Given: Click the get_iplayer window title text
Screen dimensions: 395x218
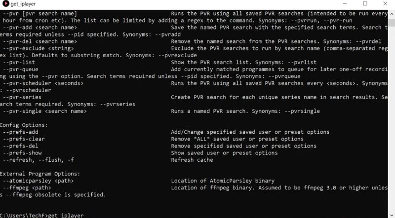Looking at the screenshot, I should (x=24, y=4).
